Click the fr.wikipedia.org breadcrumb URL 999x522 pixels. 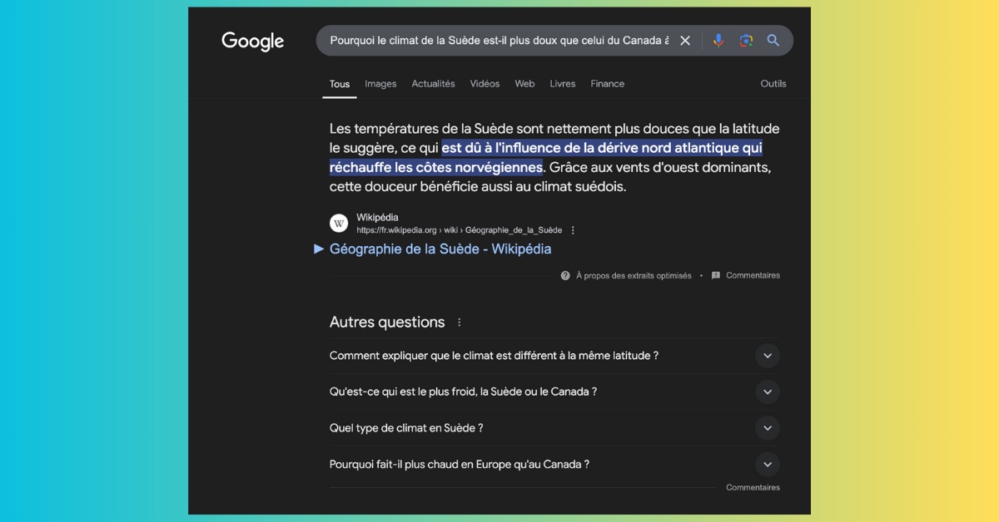[x=460, y=230]
